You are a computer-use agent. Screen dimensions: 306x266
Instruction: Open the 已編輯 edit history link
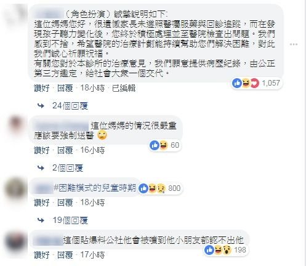[x=124, y=88]
